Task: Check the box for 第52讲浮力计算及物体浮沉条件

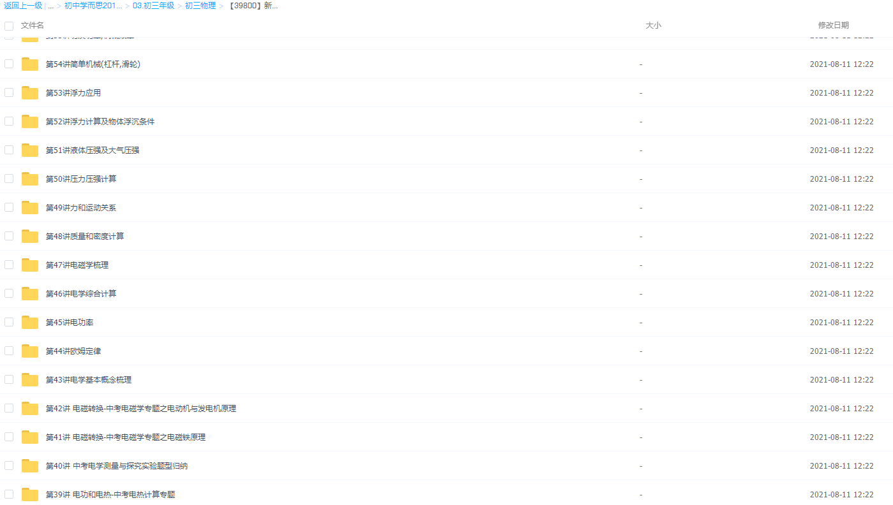Action: [9, 121]
